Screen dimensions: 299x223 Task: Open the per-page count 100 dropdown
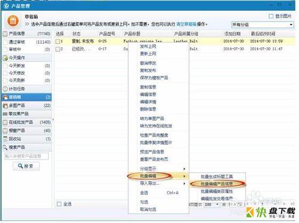212,204
